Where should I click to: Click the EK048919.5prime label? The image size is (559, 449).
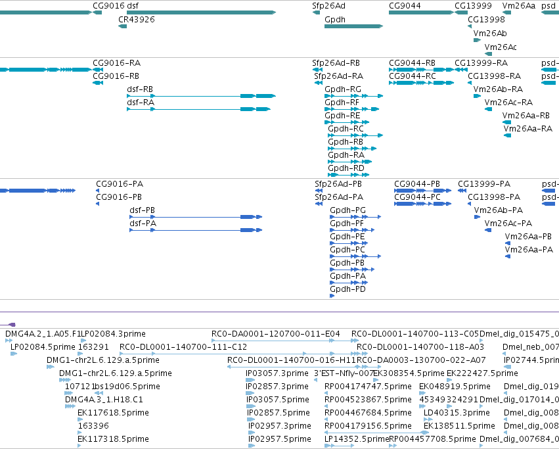coord(455,386)
